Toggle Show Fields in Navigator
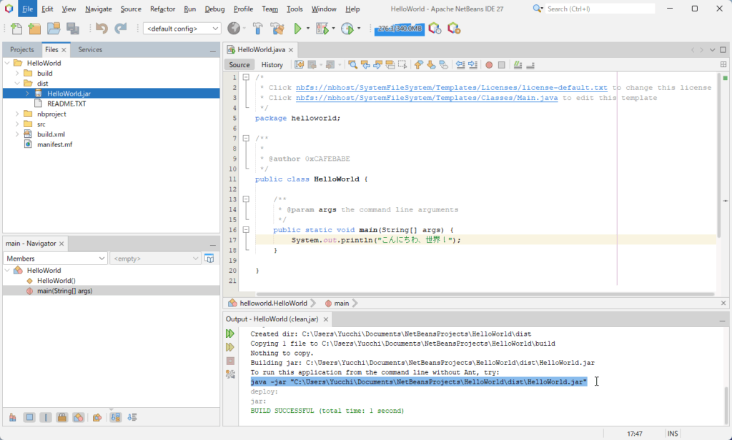The image size is (732, 440). pyautogui.click(x=29, y=417)
